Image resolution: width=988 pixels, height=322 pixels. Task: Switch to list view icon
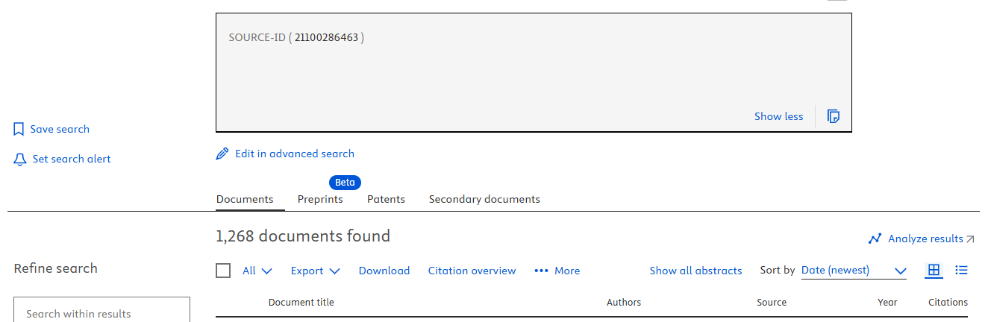pos(962,271)
